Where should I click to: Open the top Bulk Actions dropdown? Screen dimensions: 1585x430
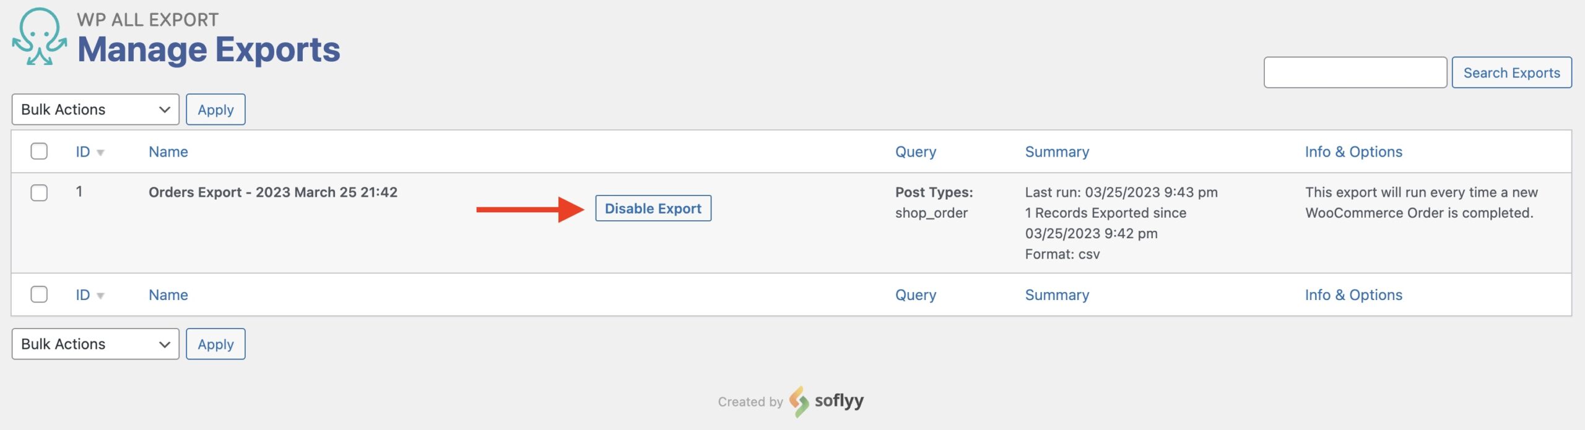(x=95, y=110)
